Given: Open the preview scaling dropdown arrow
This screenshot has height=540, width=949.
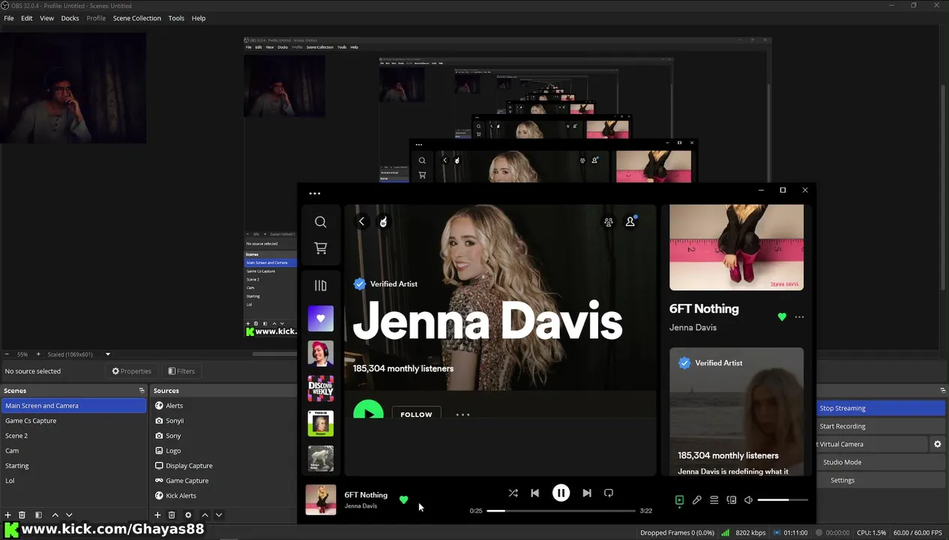Looking at the screenshot, I should tap(107, 354).
